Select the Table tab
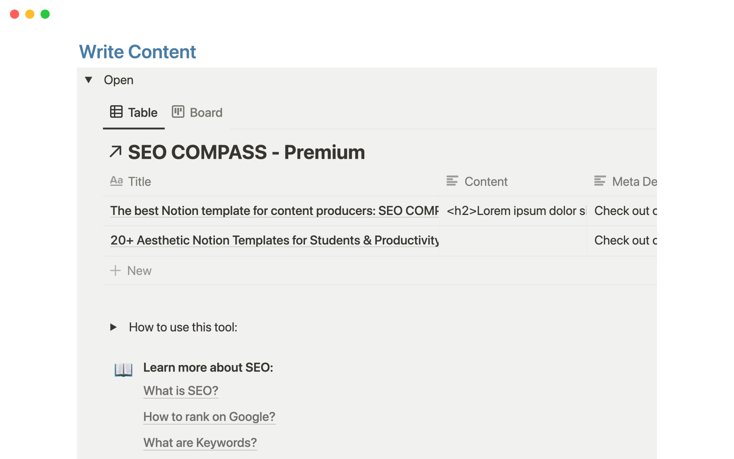Image resolution: width=734 pixels, height=459 pixels. point(142,112)
